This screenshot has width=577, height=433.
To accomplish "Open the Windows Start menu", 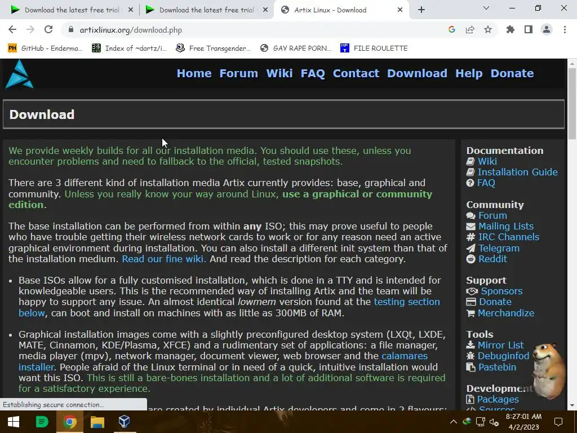I will pyautogui.click(x=14, y=422).
